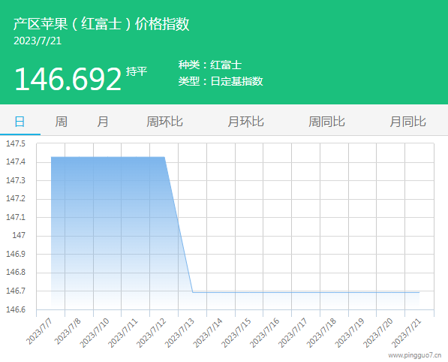Open the 月 monthly tab
The height and width of the screenshot is (362, 448).
point(103,122)
